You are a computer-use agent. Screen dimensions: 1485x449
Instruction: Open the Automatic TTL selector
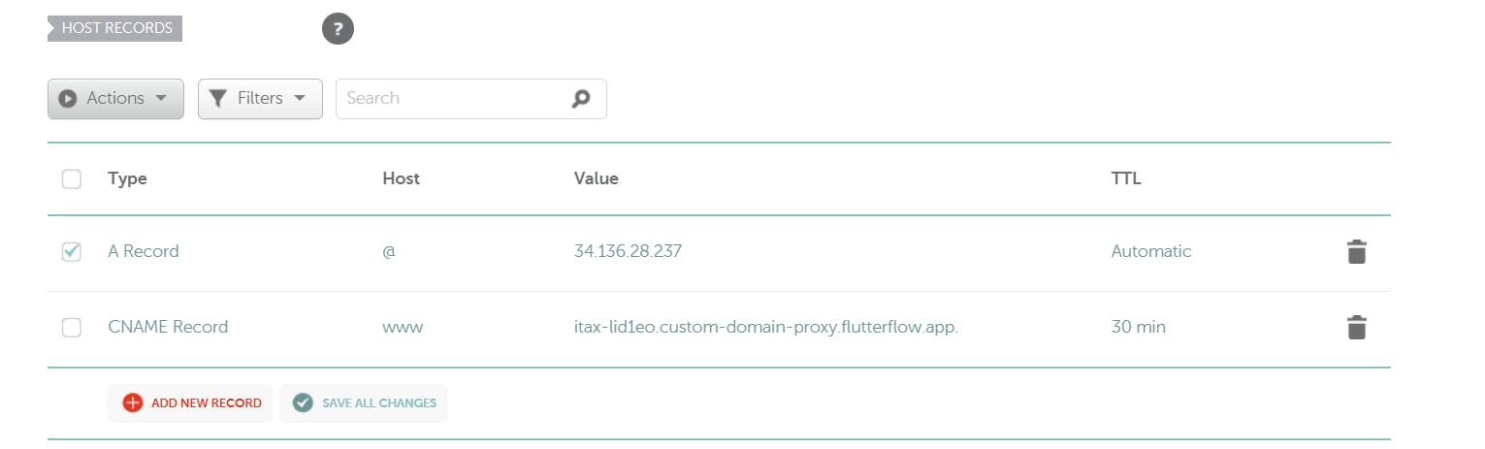pos(1150,252)
